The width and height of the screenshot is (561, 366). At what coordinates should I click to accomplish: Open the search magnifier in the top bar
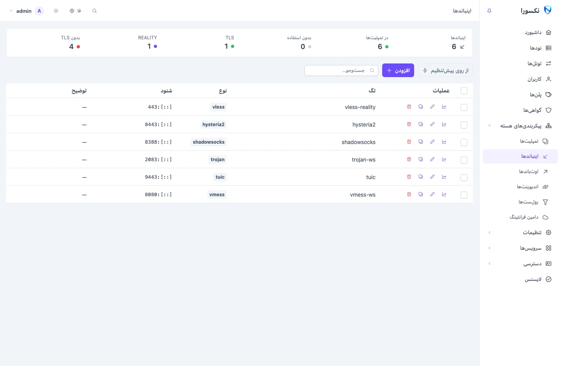(x=94, y=11)
